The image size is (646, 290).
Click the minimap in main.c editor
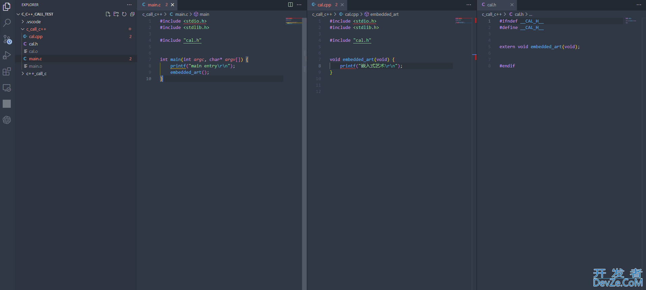293,21
